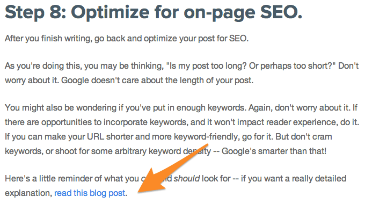Click the word "explanation," before the link
Image resolution: width=365 pixels, height=204 pixels.
click(28, 193)
